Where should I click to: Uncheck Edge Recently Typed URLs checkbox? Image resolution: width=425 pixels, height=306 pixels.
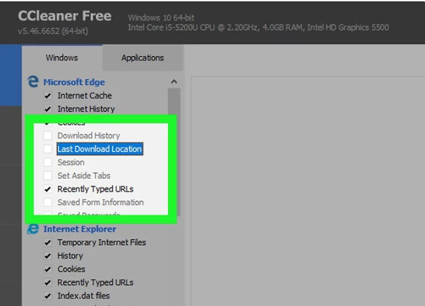point(48,189)
